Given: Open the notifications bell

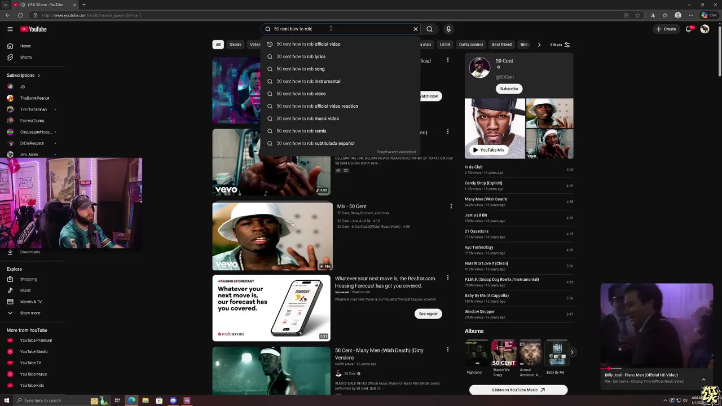Looking at the screenshot, I should (689, 29).
